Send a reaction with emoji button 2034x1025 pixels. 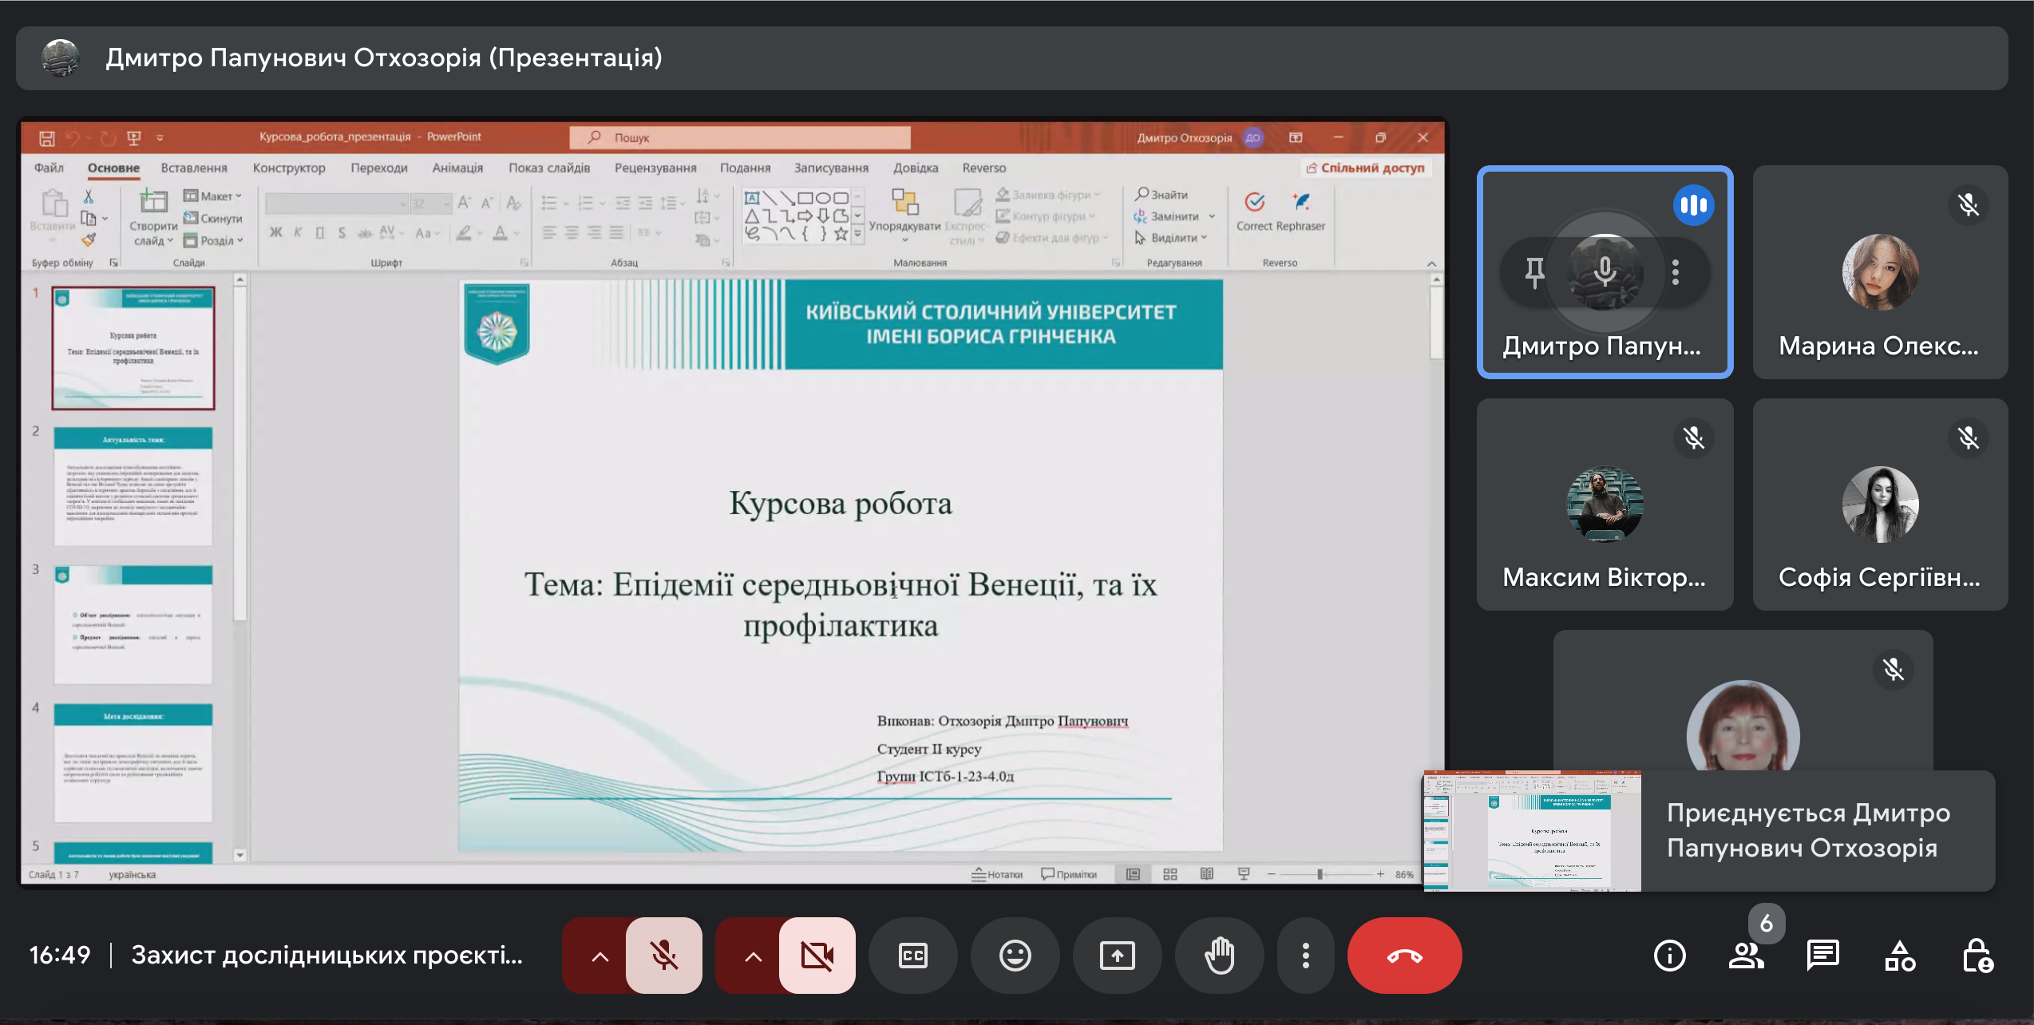point(1015,956)
